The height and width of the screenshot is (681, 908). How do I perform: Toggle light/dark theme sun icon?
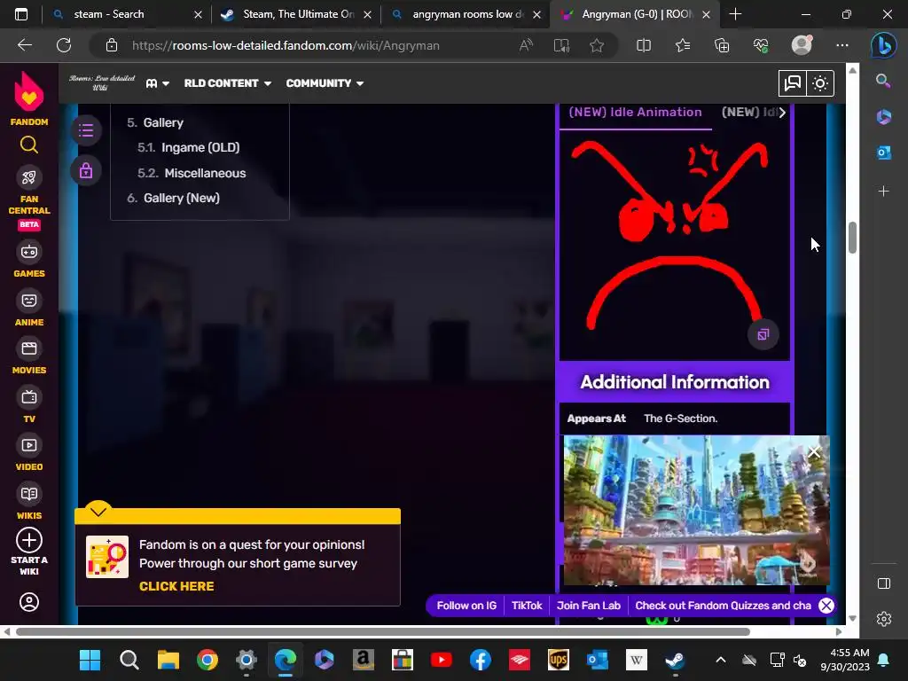pyautogui.click(x=820, y=83)
